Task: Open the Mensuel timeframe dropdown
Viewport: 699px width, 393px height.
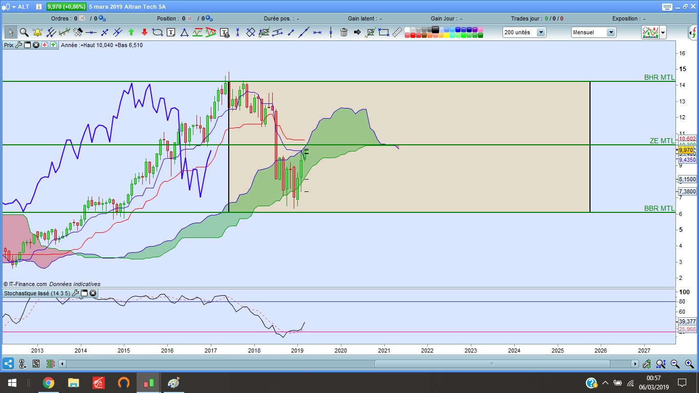Action: tap(594, 32)
